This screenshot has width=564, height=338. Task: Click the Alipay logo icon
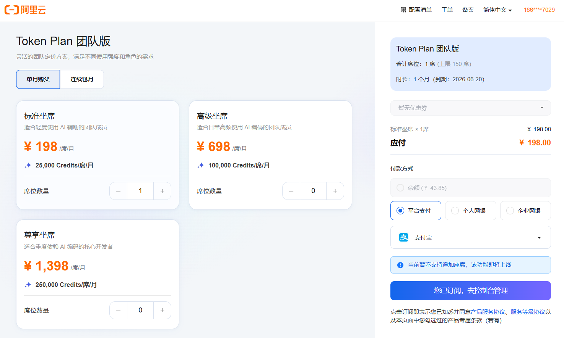click(x=404, y=237)
